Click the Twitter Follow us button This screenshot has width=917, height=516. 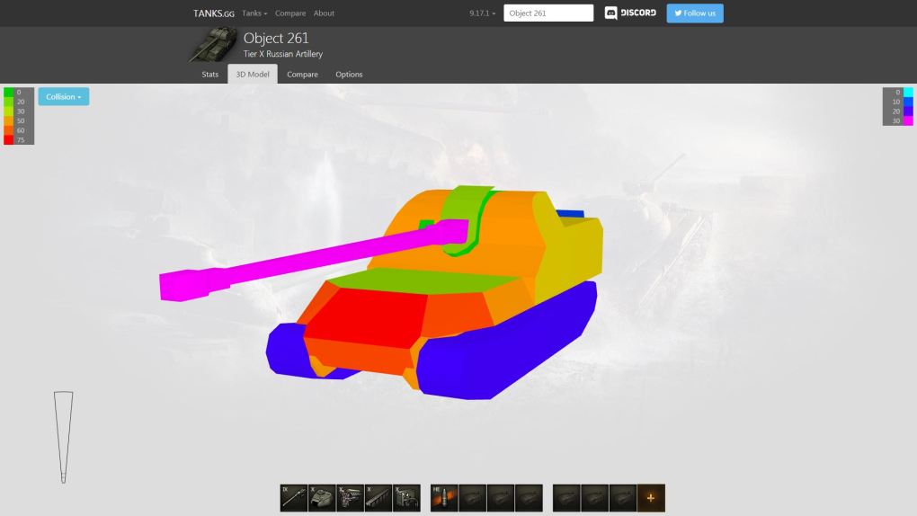[694, 13]
